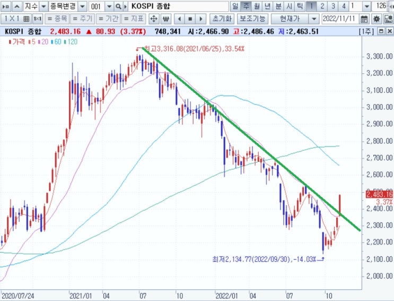The image size is (394, 301).
Task: Maximize the chart pane with square icon
Action: click(x=381, y=31)
